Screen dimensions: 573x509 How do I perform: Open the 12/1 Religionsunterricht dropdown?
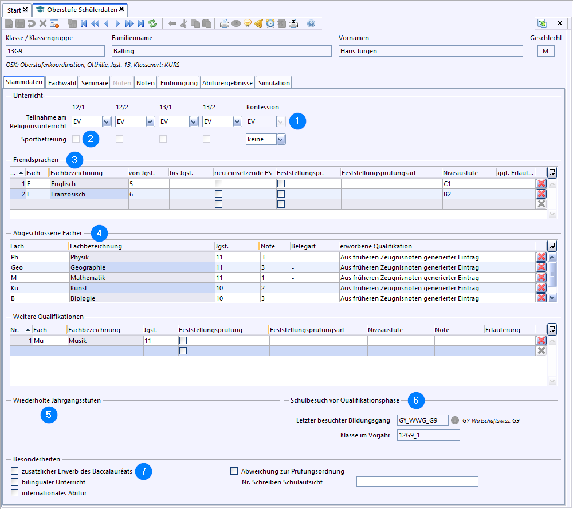click(107, 121)
